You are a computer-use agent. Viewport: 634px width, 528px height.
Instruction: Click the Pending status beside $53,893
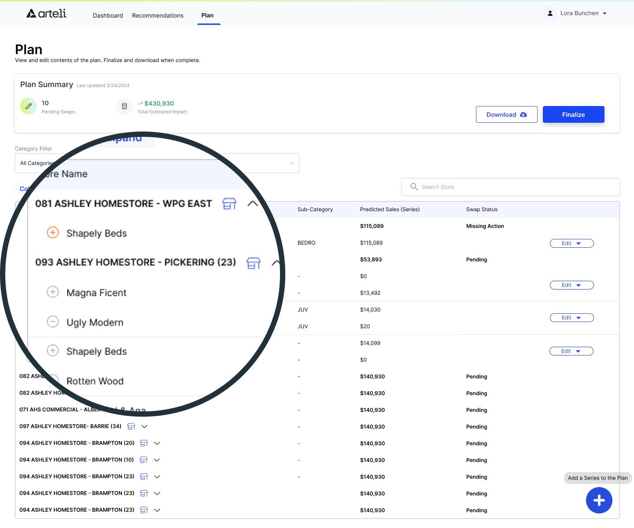[x=476, y=260]
